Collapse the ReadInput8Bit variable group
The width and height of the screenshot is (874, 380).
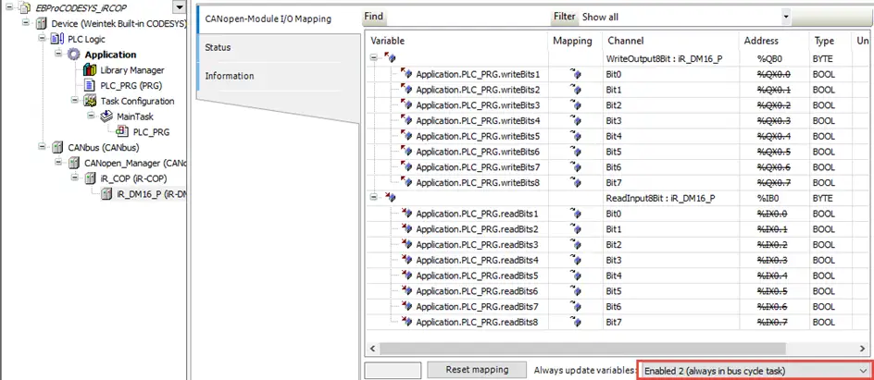(374, 198)
